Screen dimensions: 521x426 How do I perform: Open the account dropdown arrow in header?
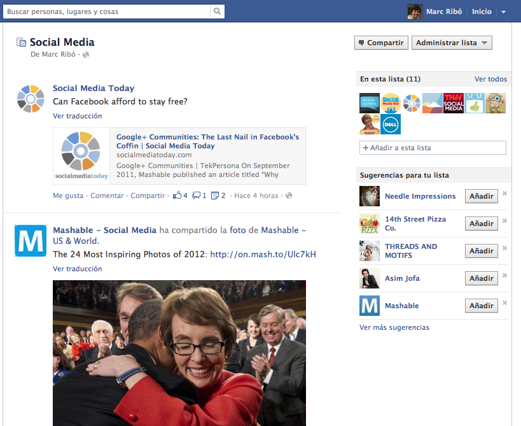[503, 12]
